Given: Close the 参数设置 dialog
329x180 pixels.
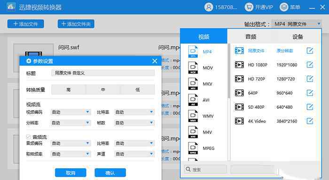Looking at the screenshot, I should (x=155, y=61).
